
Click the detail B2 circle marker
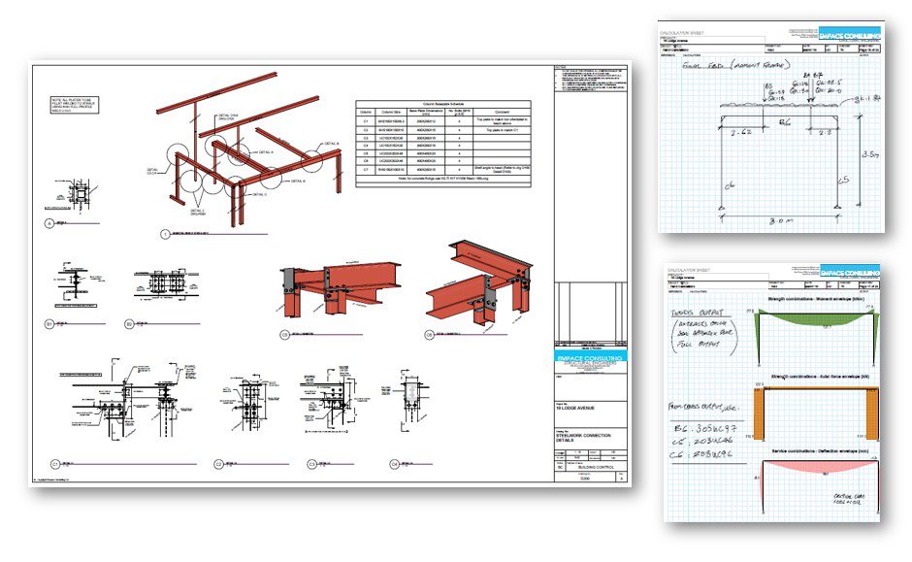point(129,324)
